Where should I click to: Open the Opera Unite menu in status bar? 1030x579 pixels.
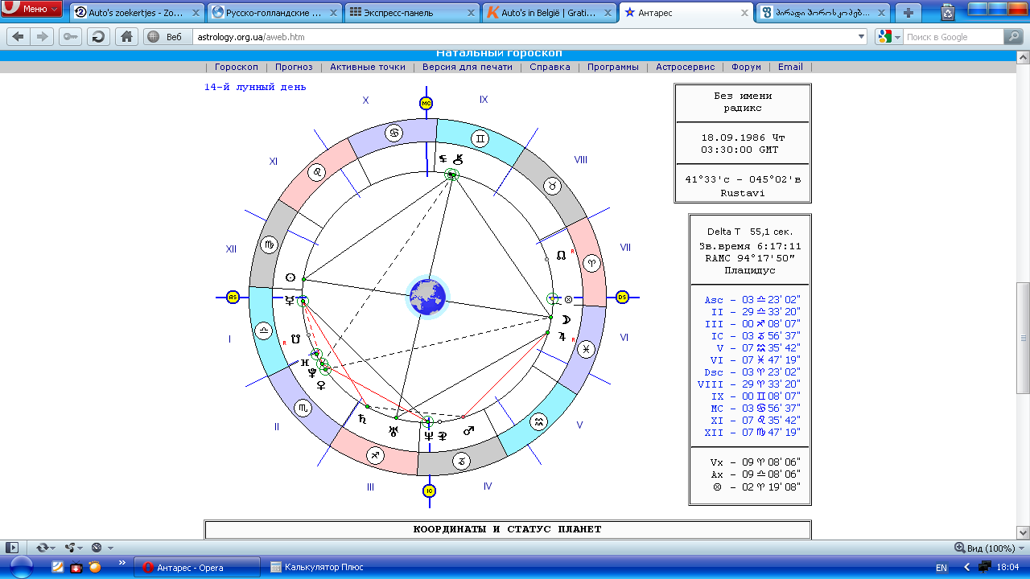click(74, 548)
